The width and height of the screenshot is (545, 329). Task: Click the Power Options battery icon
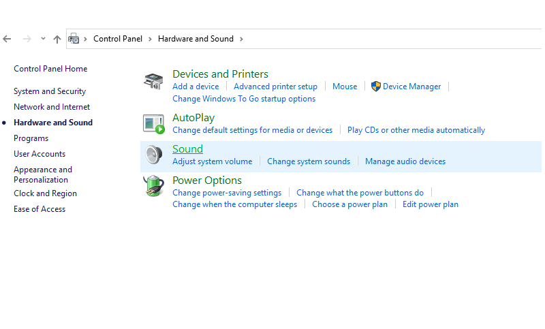click(153, 186)
